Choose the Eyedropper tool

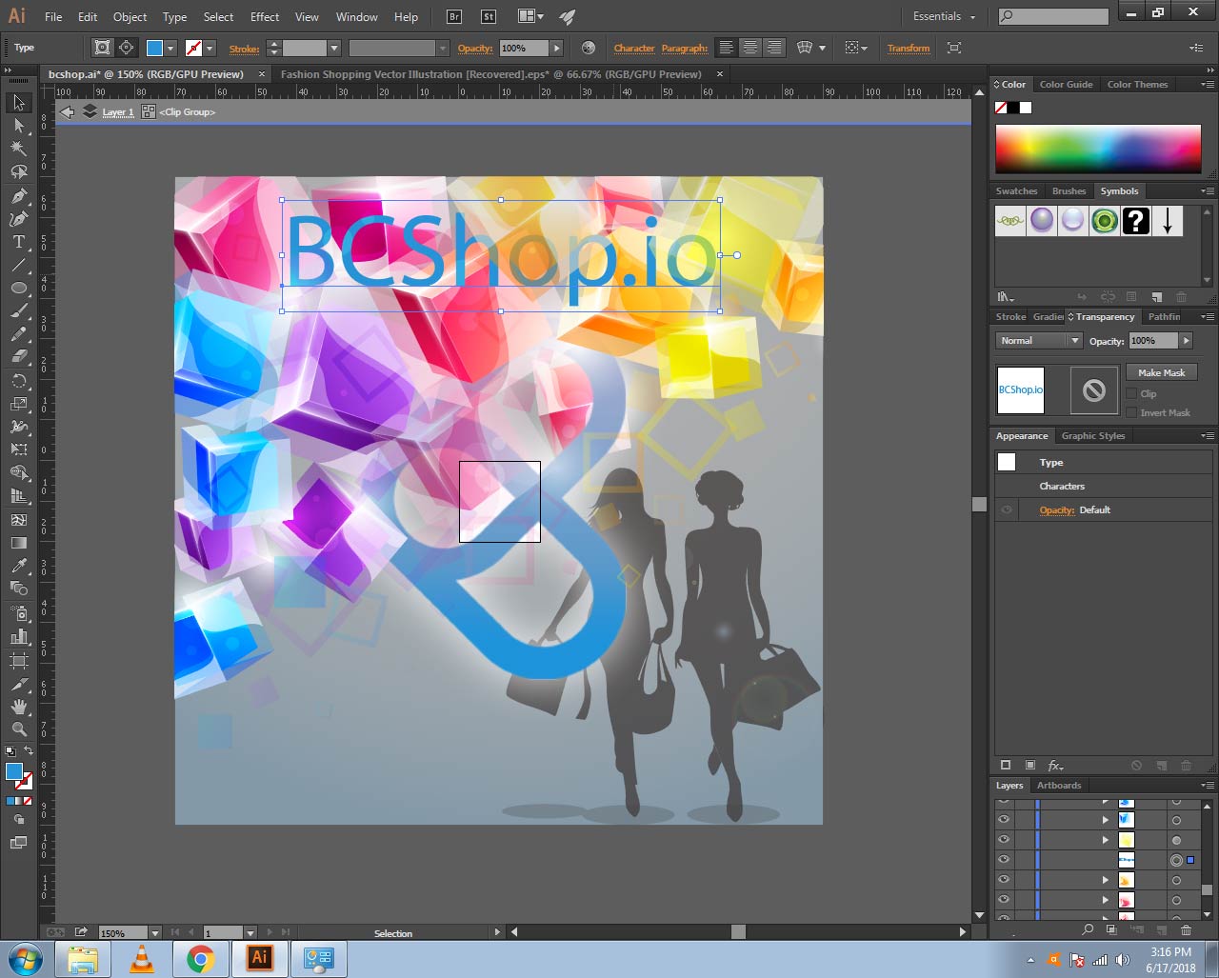tap(18, 566)
